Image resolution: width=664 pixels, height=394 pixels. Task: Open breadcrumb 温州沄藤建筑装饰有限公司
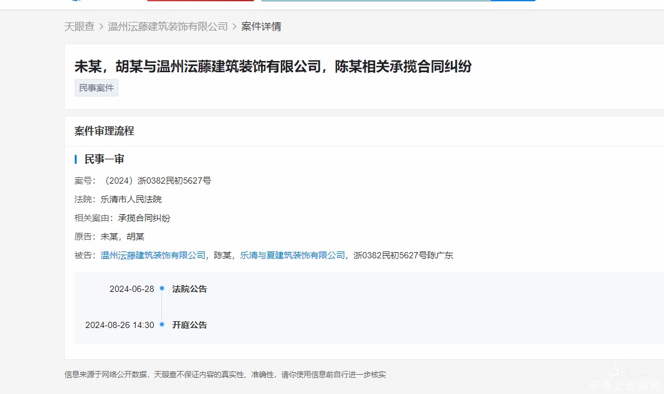point(168,27)
